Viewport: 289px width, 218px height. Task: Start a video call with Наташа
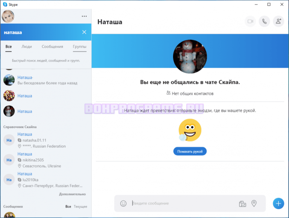coord(250,21)
